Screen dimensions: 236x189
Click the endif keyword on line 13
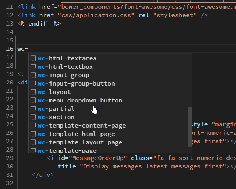(x=37, y=24)
